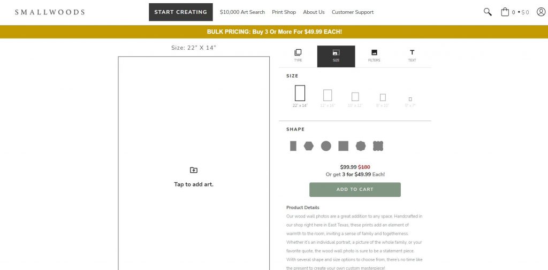Switch to the Filters tab

[x=374, y=56]
